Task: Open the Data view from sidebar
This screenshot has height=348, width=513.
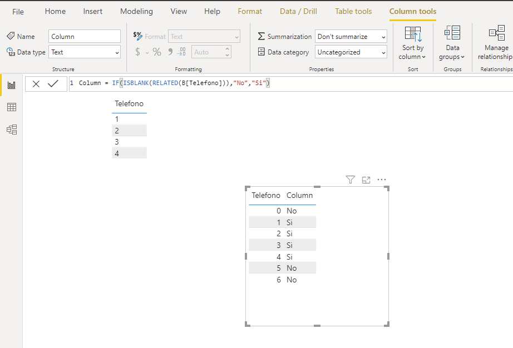Action: pyautogui.click(x=12, y=107)
